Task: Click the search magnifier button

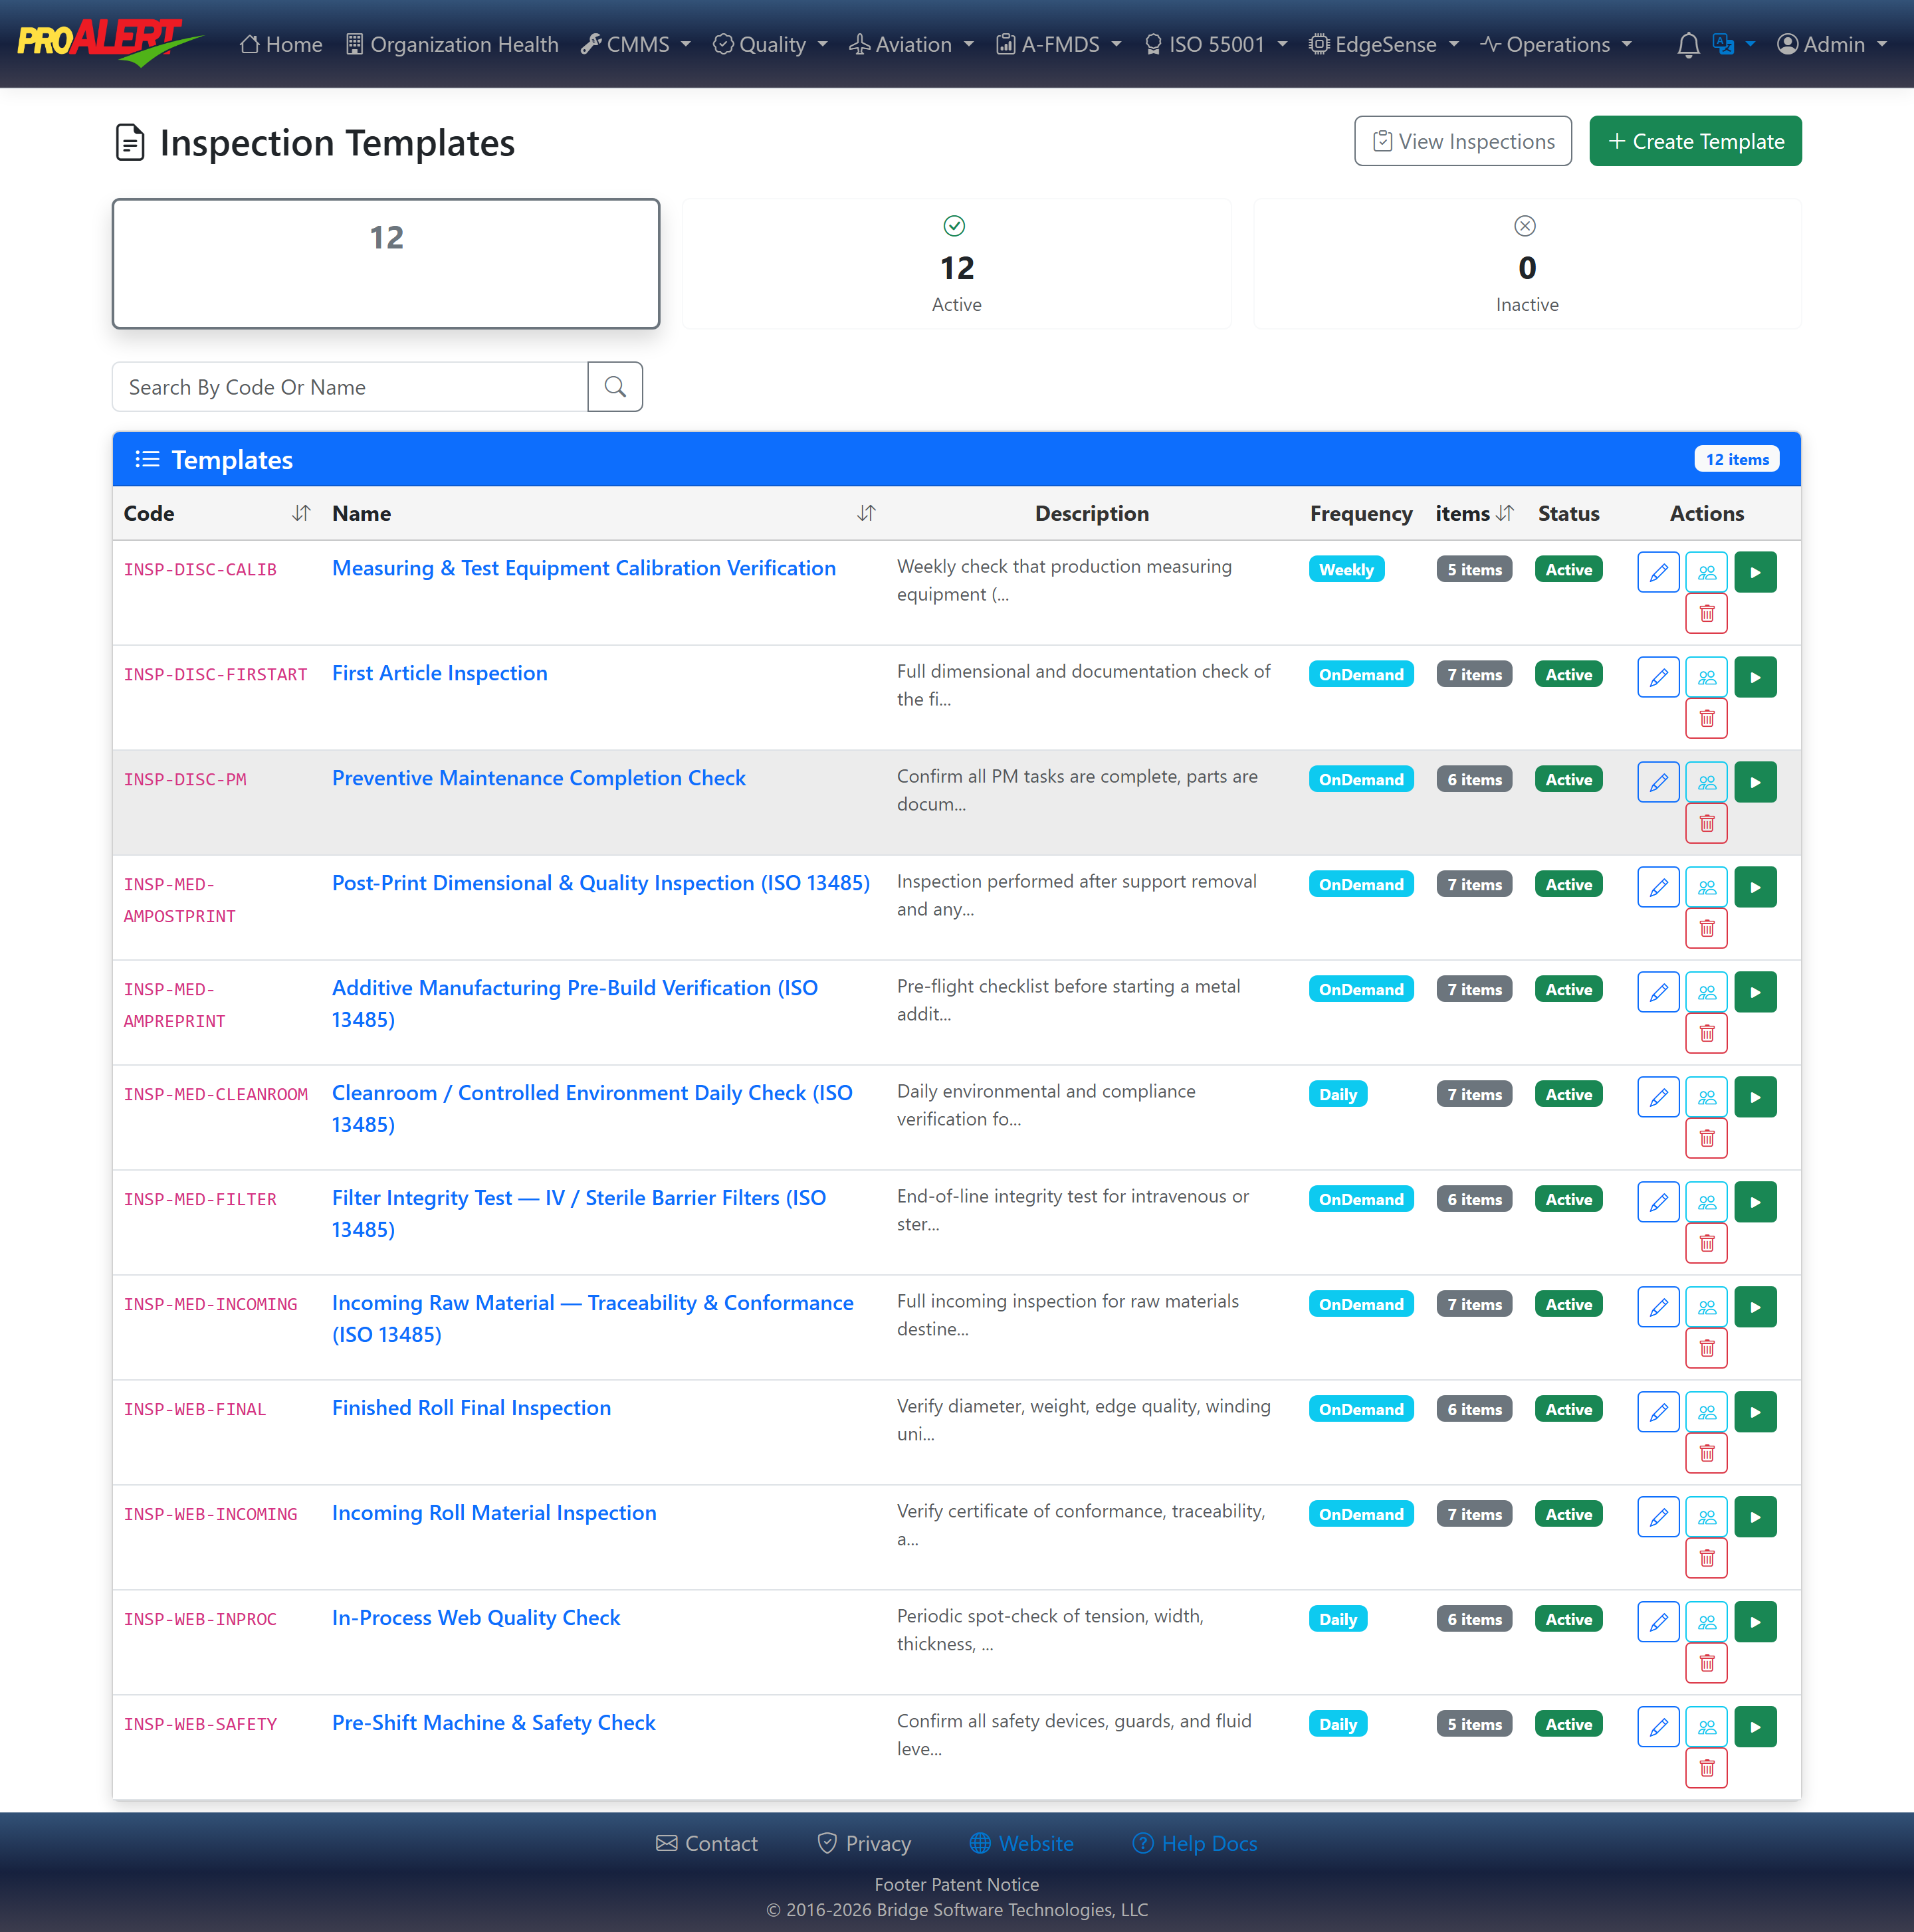Action: [614, 387]
